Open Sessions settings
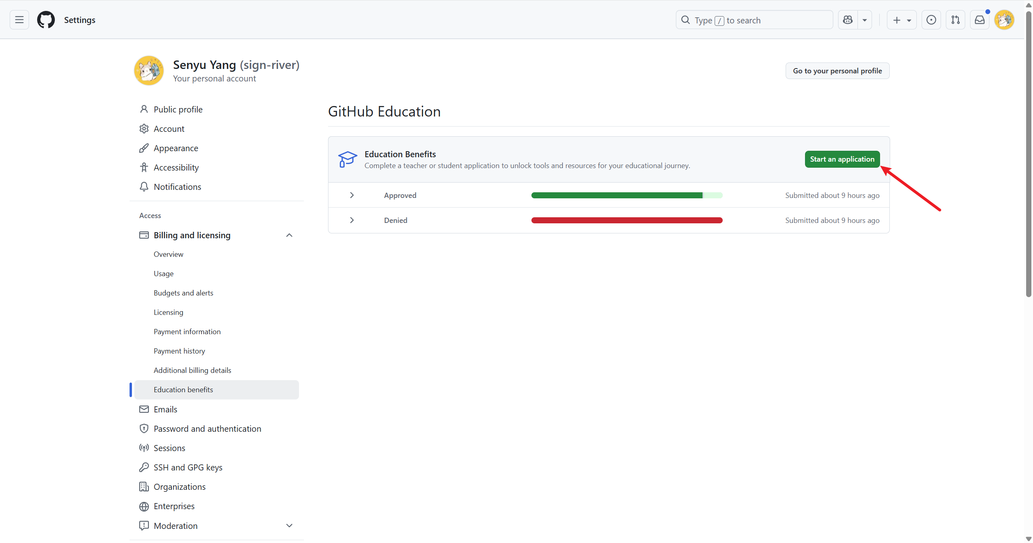This screenshot has height=543, width=1033. point(169,448)
